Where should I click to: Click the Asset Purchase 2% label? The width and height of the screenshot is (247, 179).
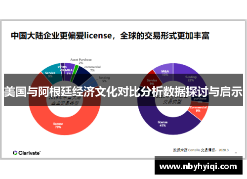click(x=81, y=61)
